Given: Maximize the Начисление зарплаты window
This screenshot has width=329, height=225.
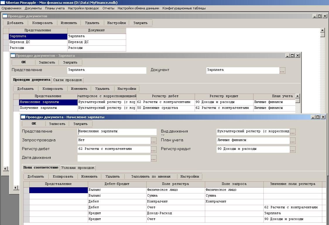Looking at the screenshot, I should (318, 117).
